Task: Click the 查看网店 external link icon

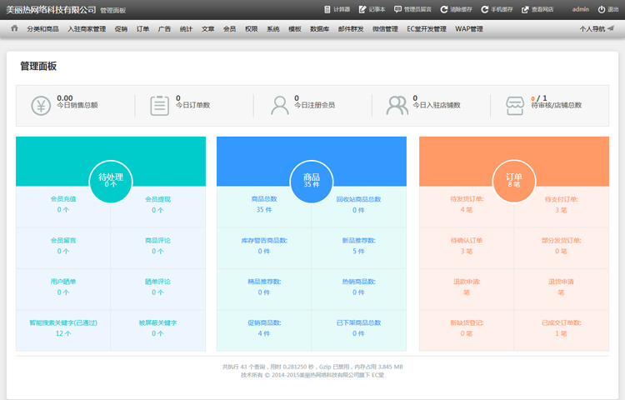Action: 525,9
